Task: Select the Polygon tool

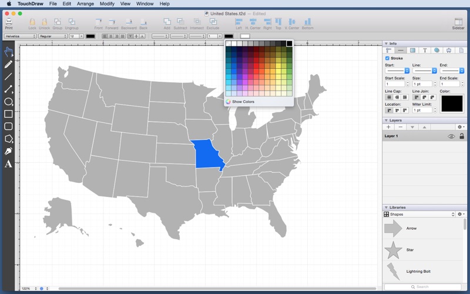Action: click(8, 139)
